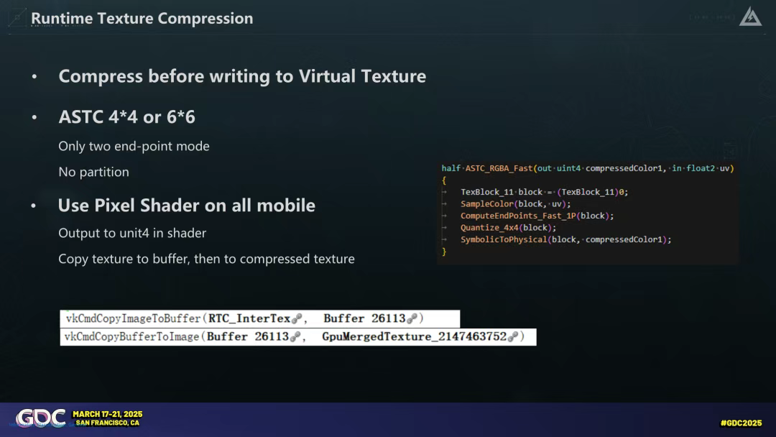This screenshot has height=437, width=776.
Task: Click the GpuMergedTexture_2147463752 resource name
Action: 415,336
